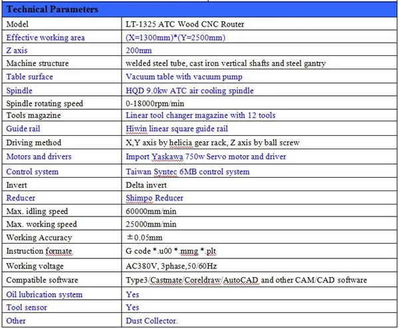Select 'Driving method' label
Image resolution: width=399 pixels, height=329 pixels.
[34, 143]
